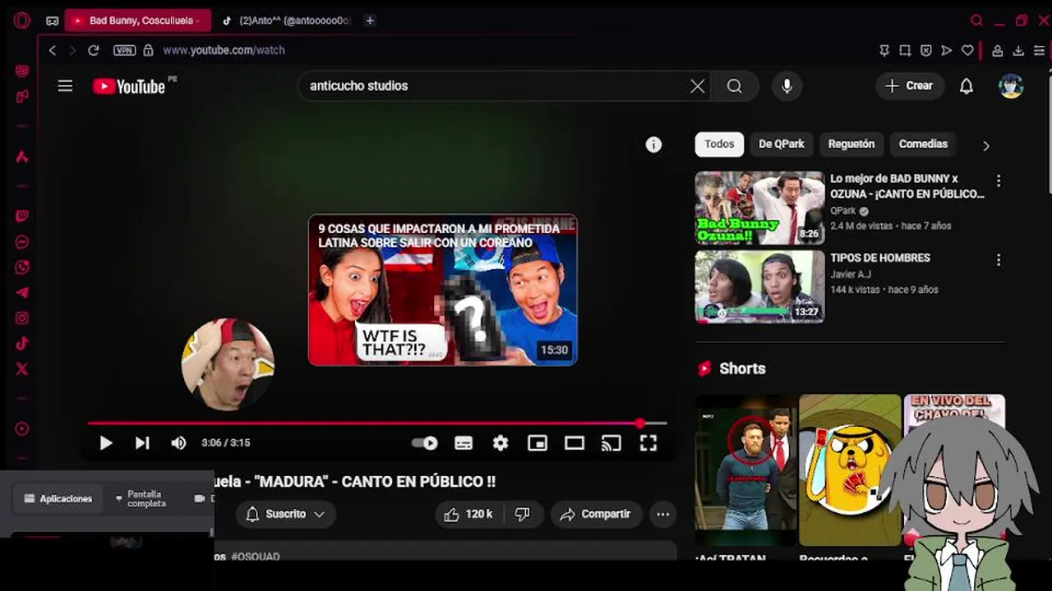Image resolution: width=1052 pixels, height=591 pixels.
Task: Start voice search with microphone
Action: pos(787,86)
